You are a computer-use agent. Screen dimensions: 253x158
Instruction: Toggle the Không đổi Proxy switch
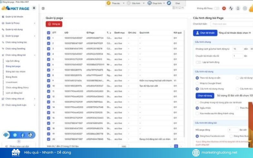pyautogui.click(x=217, y=9)
